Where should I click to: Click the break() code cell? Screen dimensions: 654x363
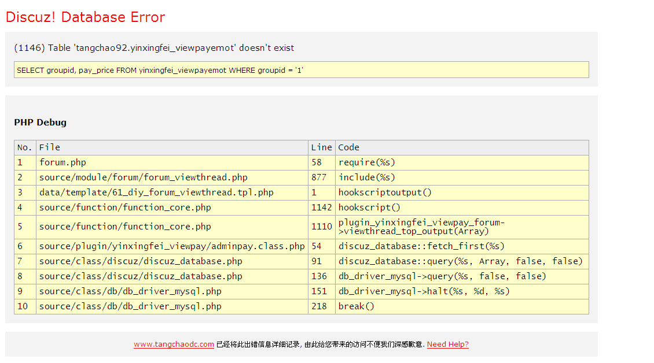click(x=357, y=306)
